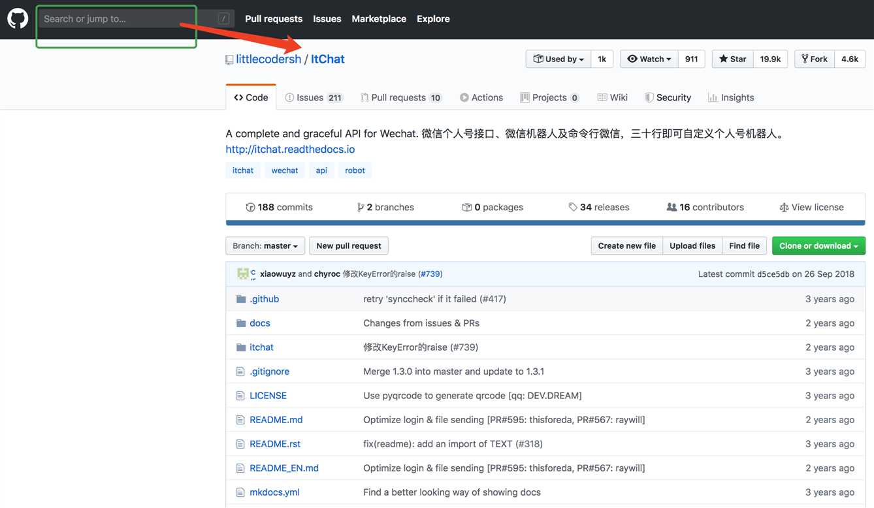Open the chyroc author link
This screenshot has width=874, height=508.
coord(327,274)
